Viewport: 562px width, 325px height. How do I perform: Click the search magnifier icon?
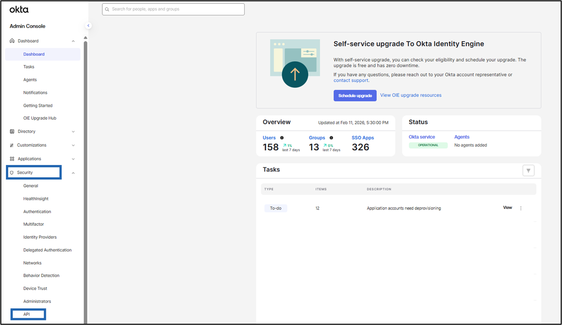(107, 9)
